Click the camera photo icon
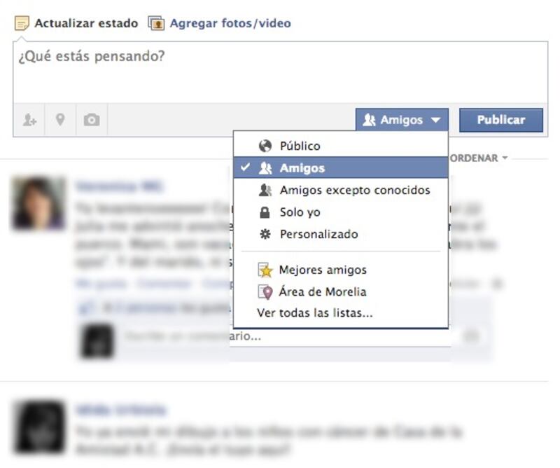 point(92,120)
